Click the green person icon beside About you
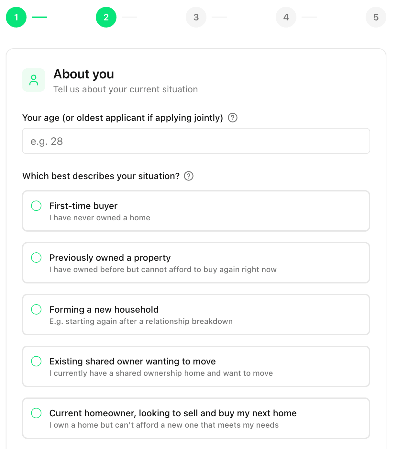Viewport: 398px width, 449px height. coord(34,80)
